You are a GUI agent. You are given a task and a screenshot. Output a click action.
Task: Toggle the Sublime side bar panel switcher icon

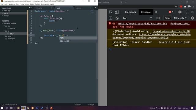click(x=2, y=105)
